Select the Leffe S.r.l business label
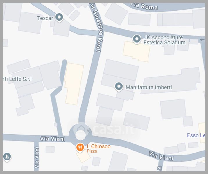The width and height of the screenshot is (208, 174). [x=17, y=79]
